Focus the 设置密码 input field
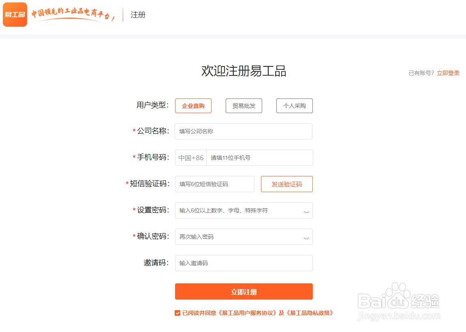Viewport: 466px width, 332px height. point(244,210)
